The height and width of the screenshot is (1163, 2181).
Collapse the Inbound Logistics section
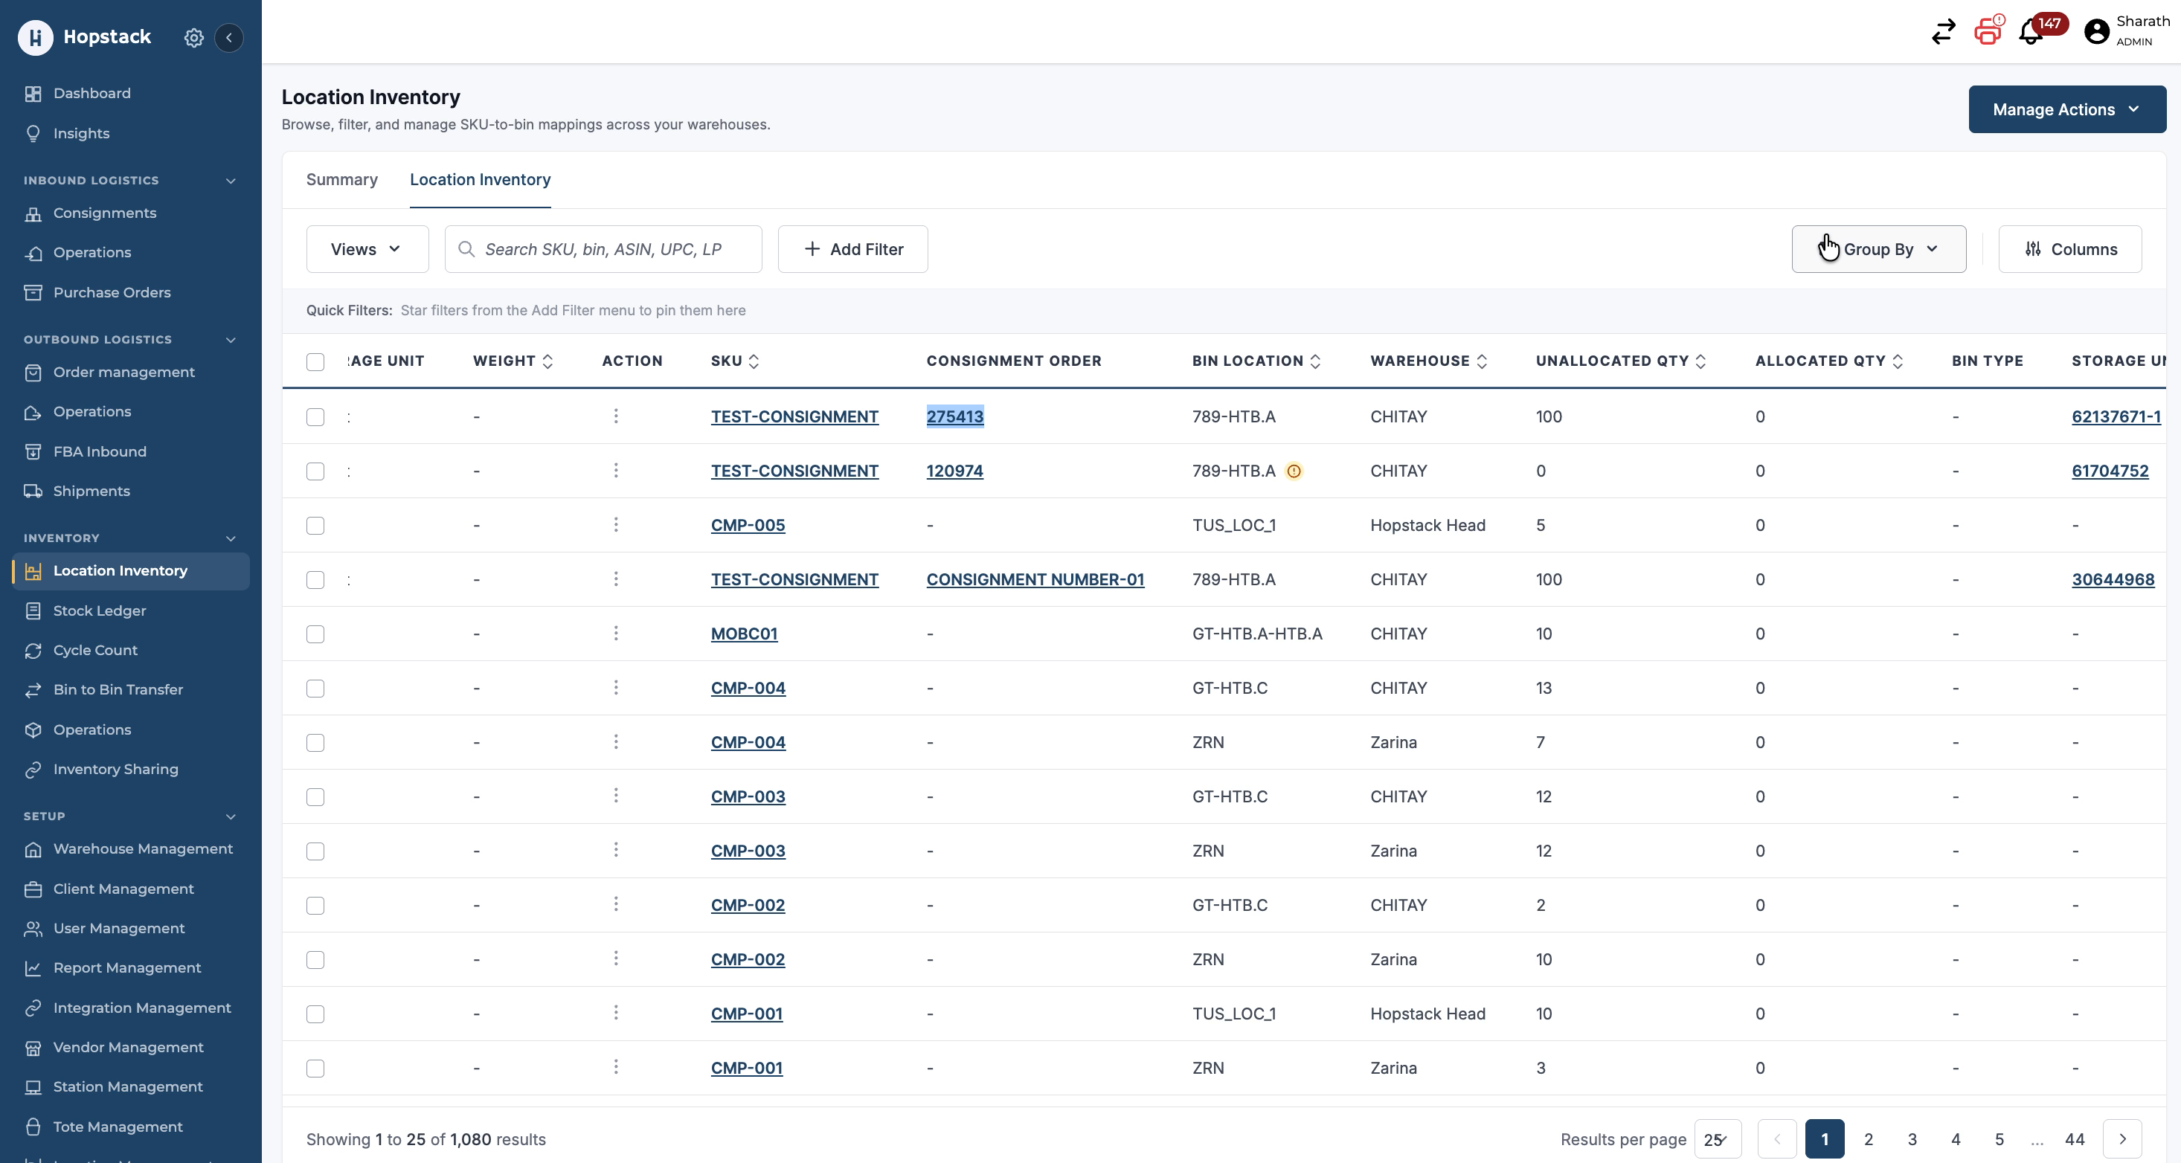(231, 180)
